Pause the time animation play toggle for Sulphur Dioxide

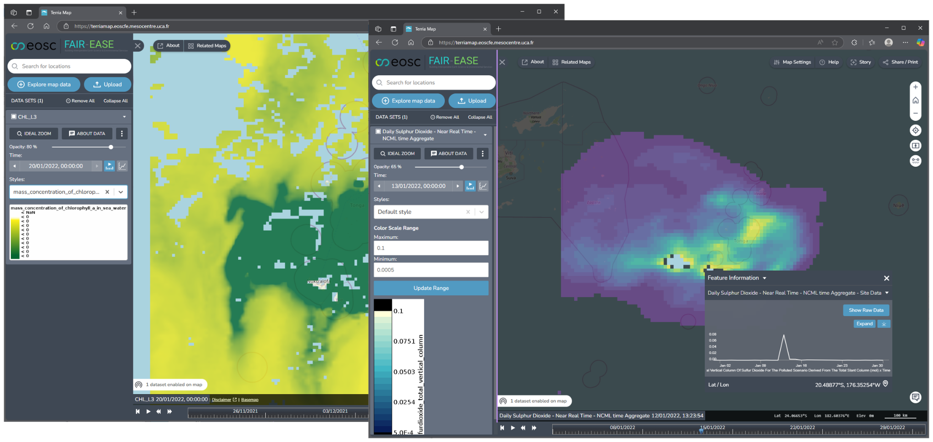point(470,186)
